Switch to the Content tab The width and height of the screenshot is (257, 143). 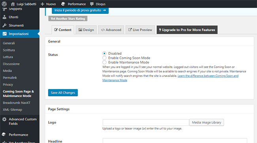[x=63, y=30]
